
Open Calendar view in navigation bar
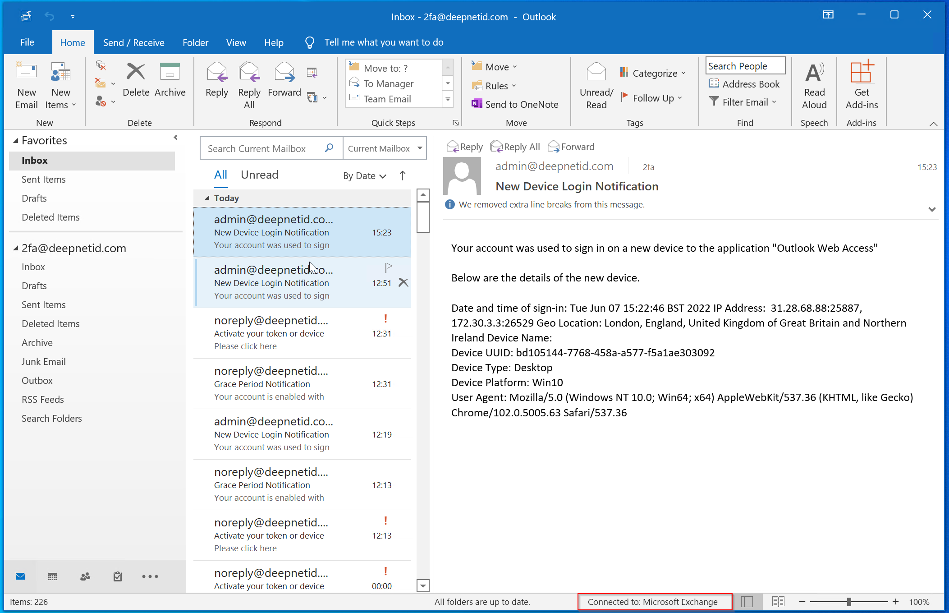pos(52,576)
